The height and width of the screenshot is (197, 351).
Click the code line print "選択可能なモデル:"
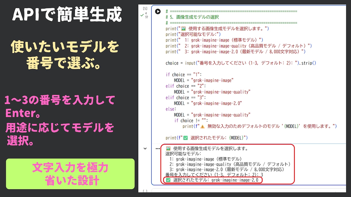click(x=193, y=34)
